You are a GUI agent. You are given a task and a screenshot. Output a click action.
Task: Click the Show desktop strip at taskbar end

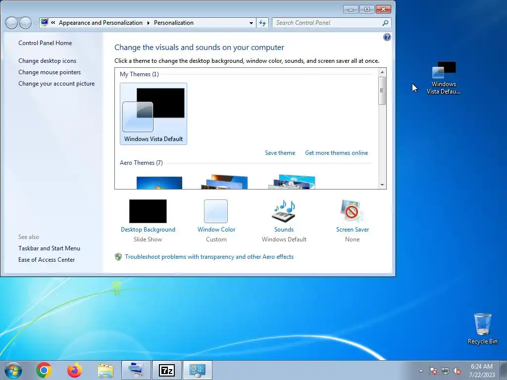[x=504, y=370]
